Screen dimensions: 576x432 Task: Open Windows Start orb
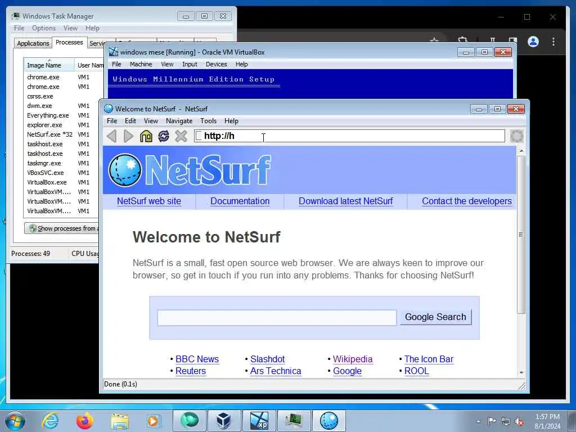tap(15, 421)
